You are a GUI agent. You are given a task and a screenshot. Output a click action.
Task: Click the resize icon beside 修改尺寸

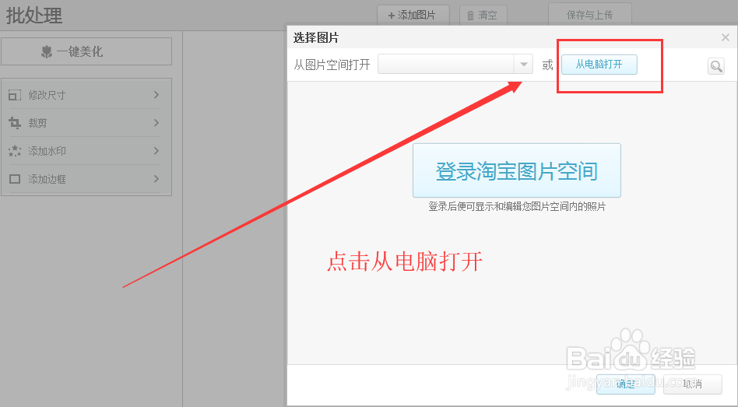point(15,95)
